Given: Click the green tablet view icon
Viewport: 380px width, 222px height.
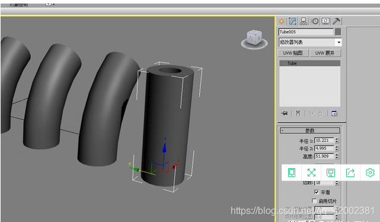Looking at the screenshot, I should pyautogui.click(x=292, y=173).
